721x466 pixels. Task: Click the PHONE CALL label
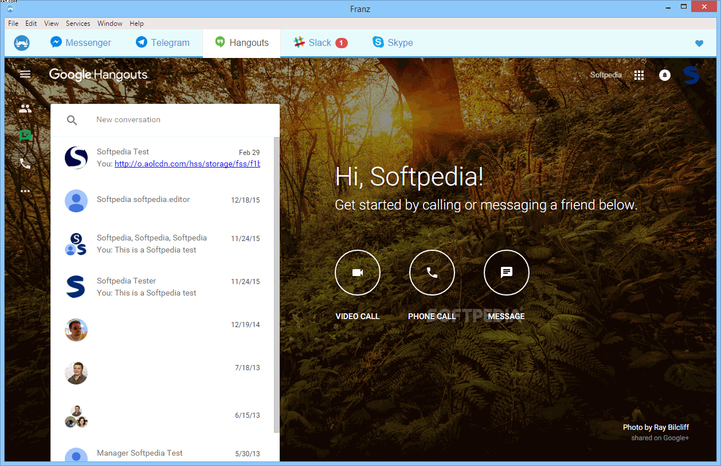(432, 316)
